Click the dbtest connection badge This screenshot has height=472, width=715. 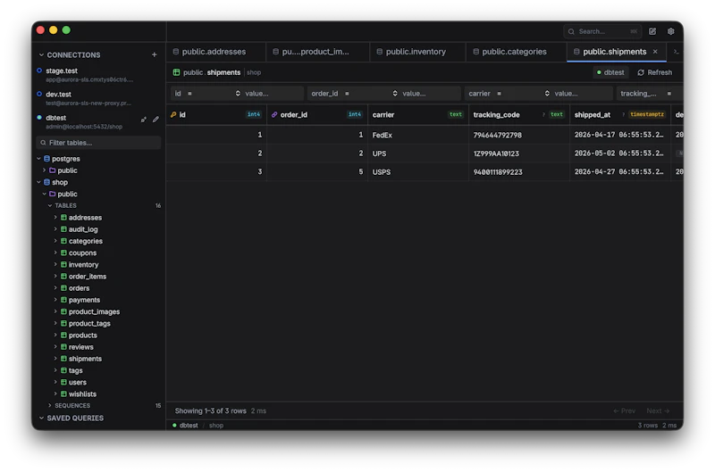pyautogui.click(x=610, y=73)
